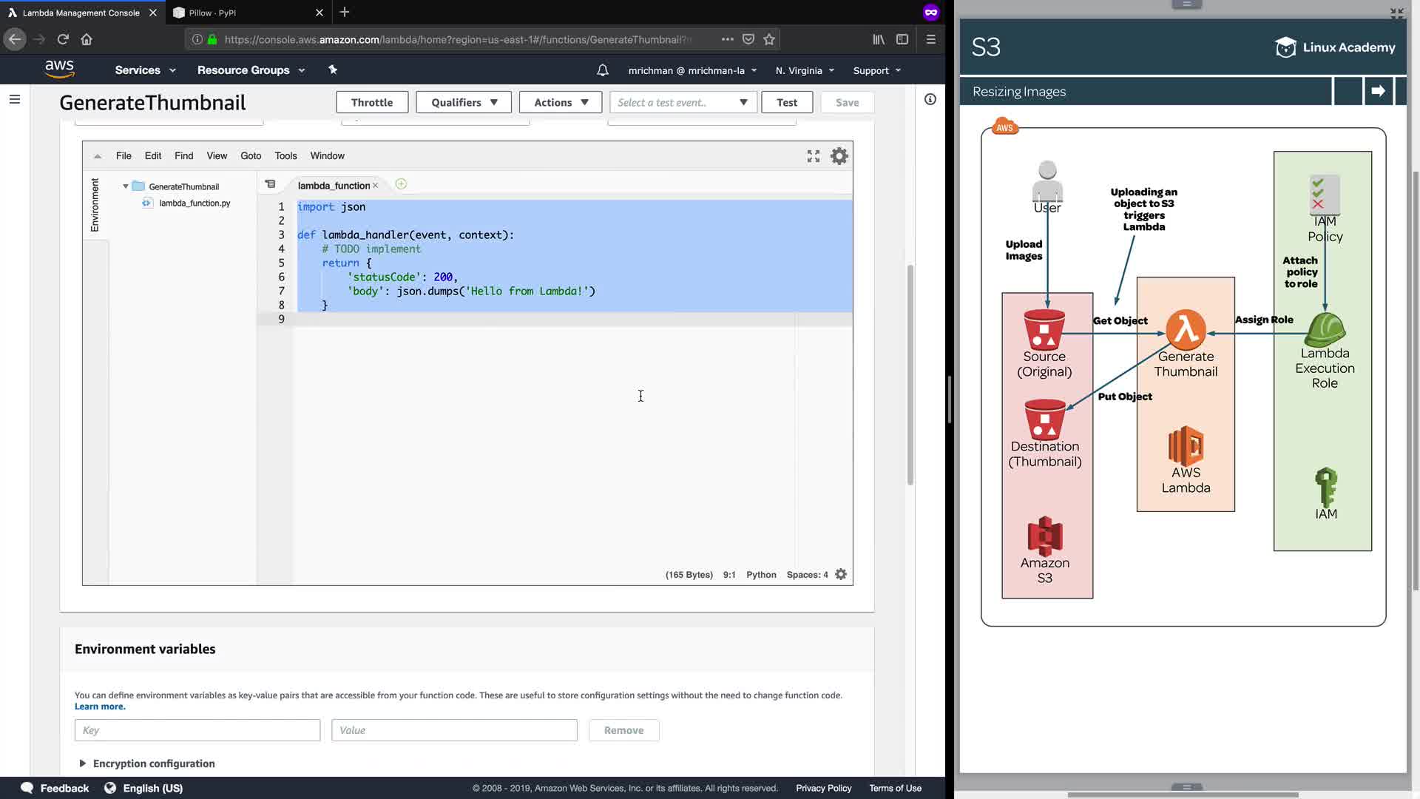Screen dimensions: 1420x799
Task: Collapse the GenerateThumbnail folder tree
Action: (126, 186)
